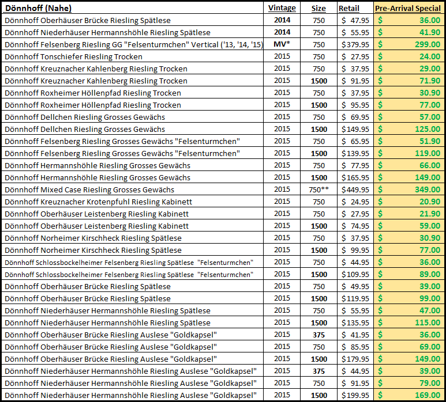Screen dimensions: 446x402
Task: Click the $ 49.95 retail price
Action: tap(355, 286)
